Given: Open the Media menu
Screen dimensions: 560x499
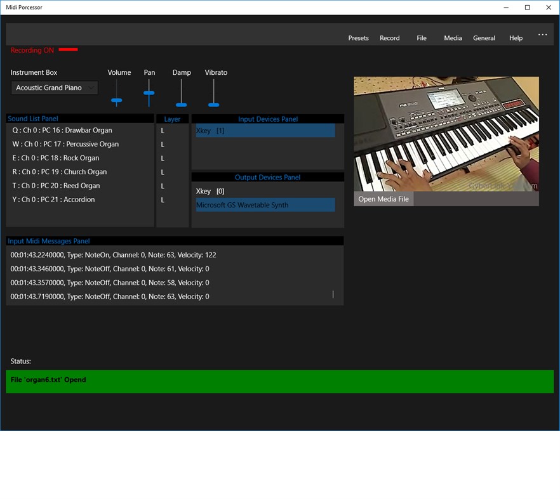Looking at the screenshot, I should coord(452,38).
